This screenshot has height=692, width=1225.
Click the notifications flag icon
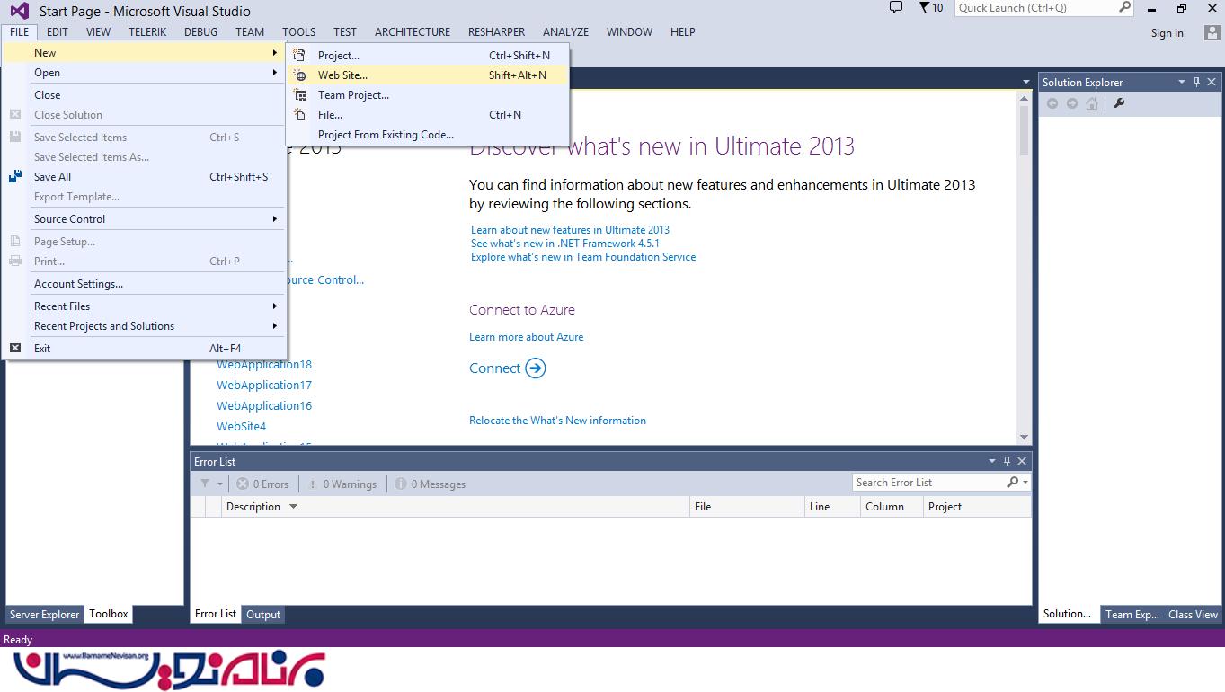click(925, 8)
